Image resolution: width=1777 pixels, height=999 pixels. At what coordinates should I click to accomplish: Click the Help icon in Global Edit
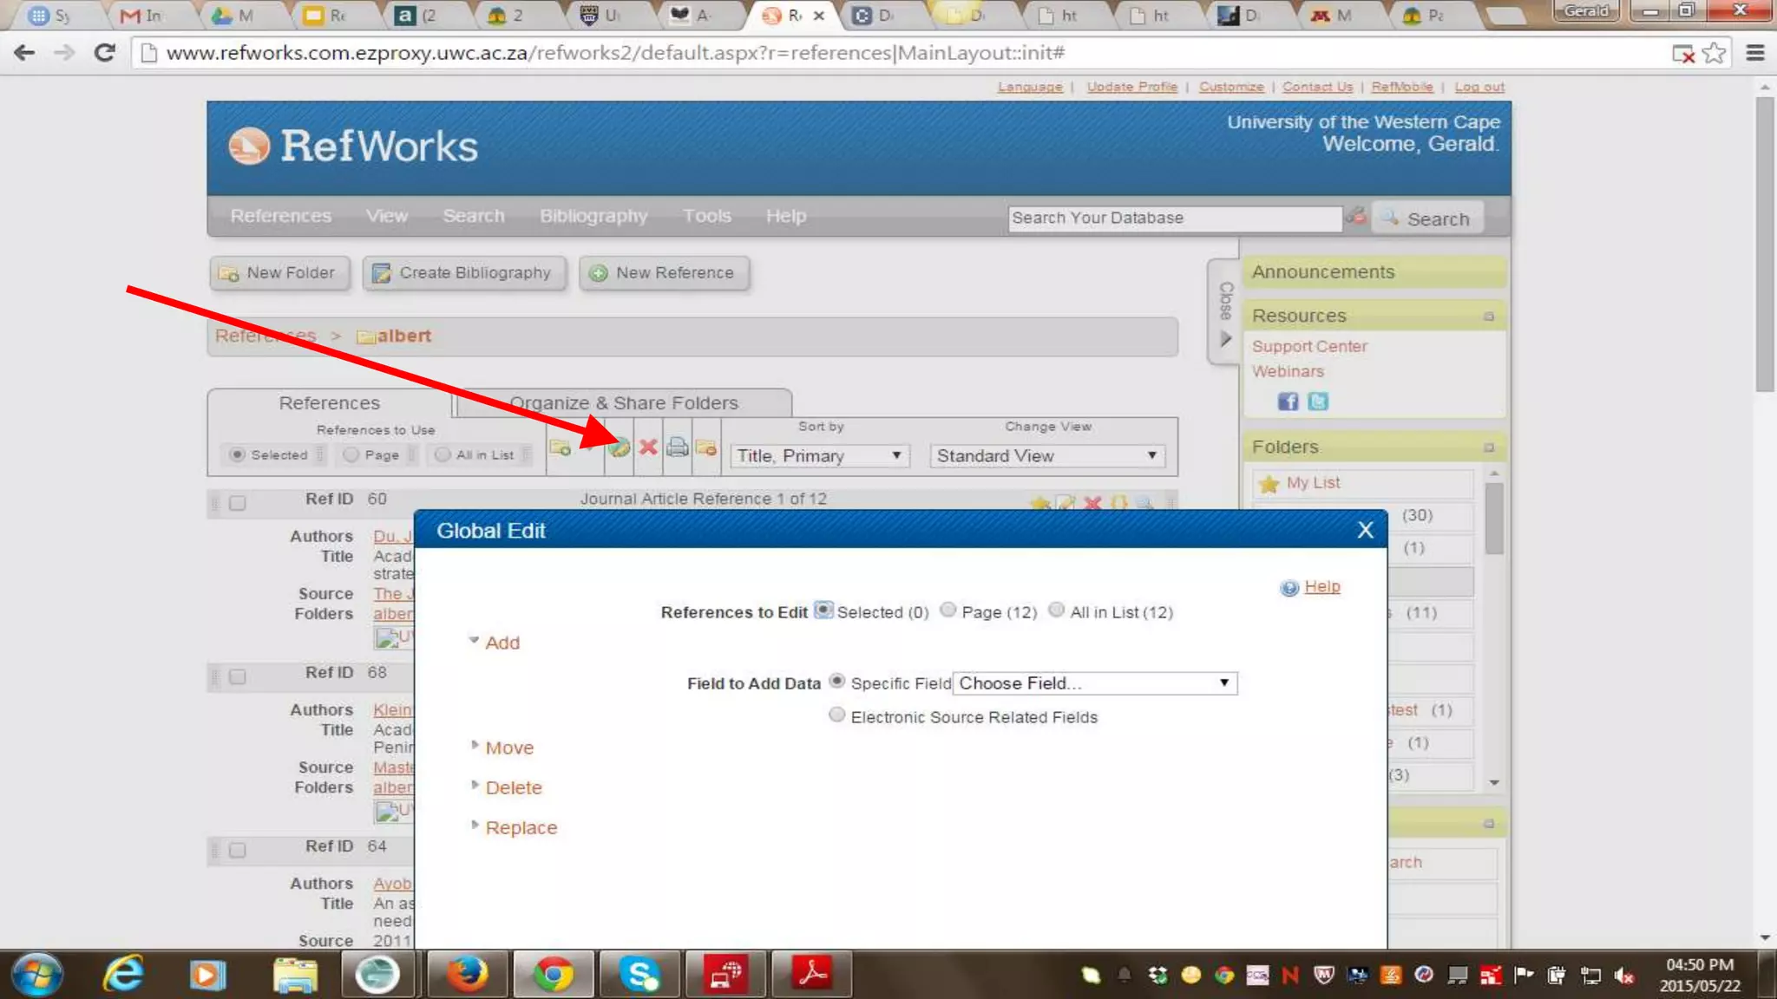pyautogui.click(x=1289, y=588)
